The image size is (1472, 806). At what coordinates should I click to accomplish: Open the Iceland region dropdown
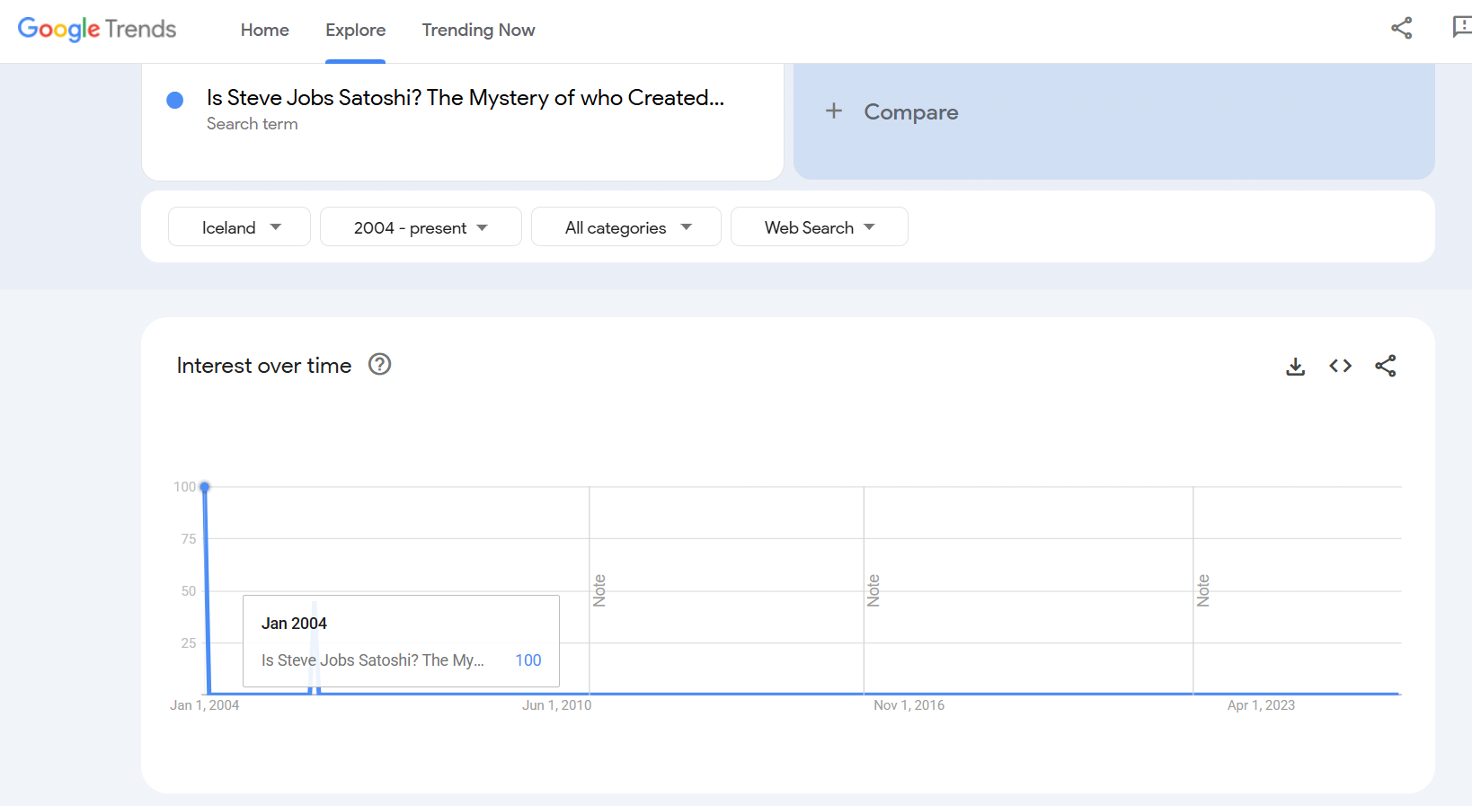(239, 227)
